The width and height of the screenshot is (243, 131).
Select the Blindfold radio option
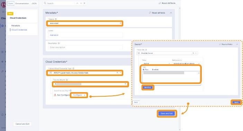(155, 70)
